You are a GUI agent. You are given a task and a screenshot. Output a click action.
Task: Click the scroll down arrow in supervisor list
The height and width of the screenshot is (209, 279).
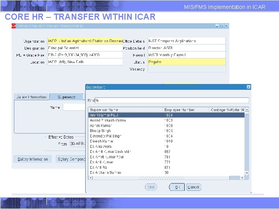tap(247, 173)
